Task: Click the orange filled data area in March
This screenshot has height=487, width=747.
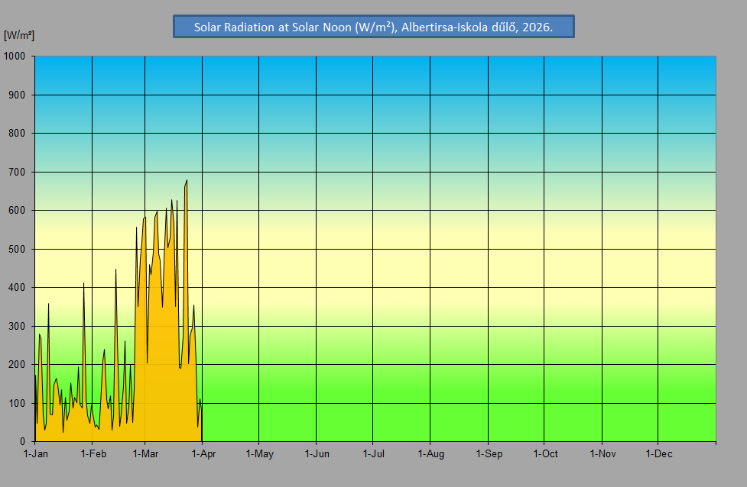Action: point(164,366)
